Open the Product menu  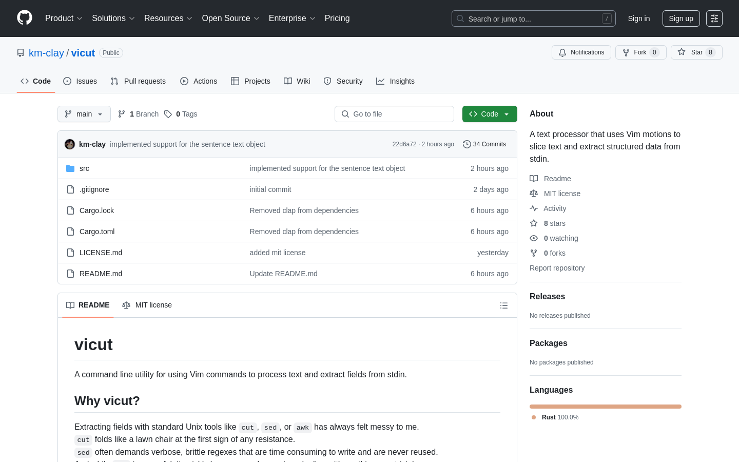(64, 18)
